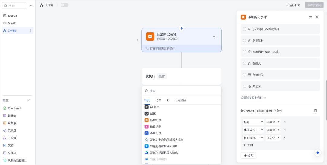Image resolution: width=327 pixels, height=165 pixels.
Task: Select 发送钉钉群机器人消息 action
Action: [x=181, y=146]
